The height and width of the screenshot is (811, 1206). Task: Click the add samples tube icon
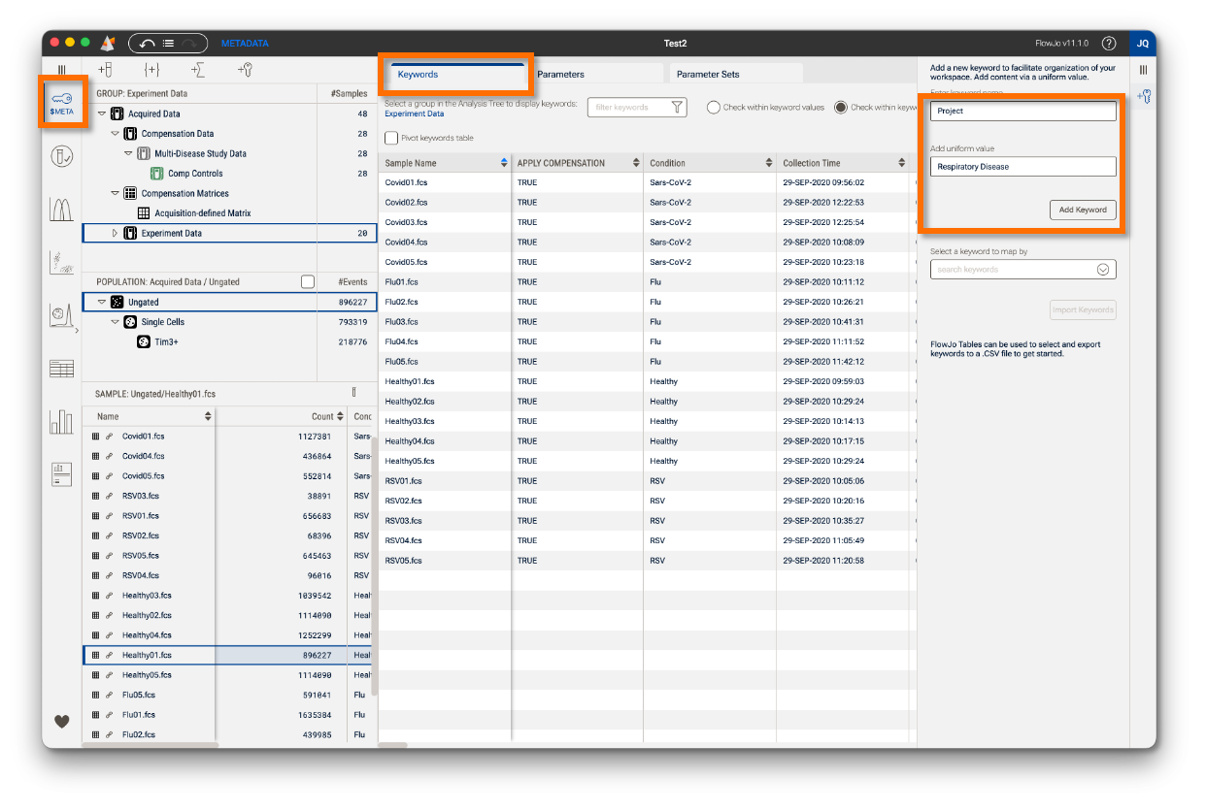105,70
